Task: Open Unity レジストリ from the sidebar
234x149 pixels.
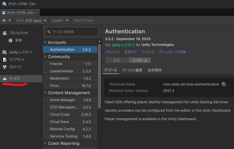Action: tap(20, 52)
